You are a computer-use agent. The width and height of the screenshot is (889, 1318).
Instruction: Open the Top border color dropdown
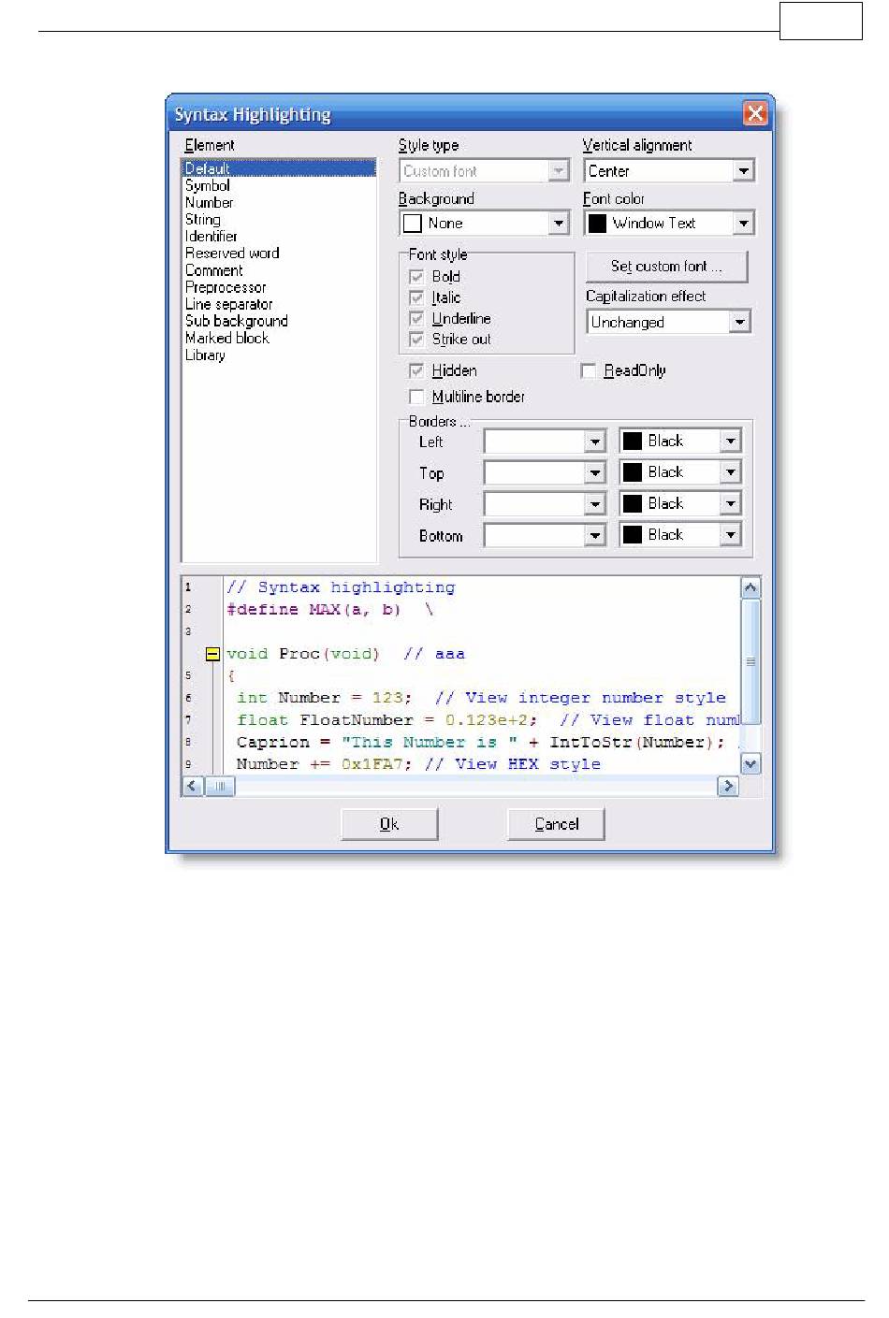(731, 472)
